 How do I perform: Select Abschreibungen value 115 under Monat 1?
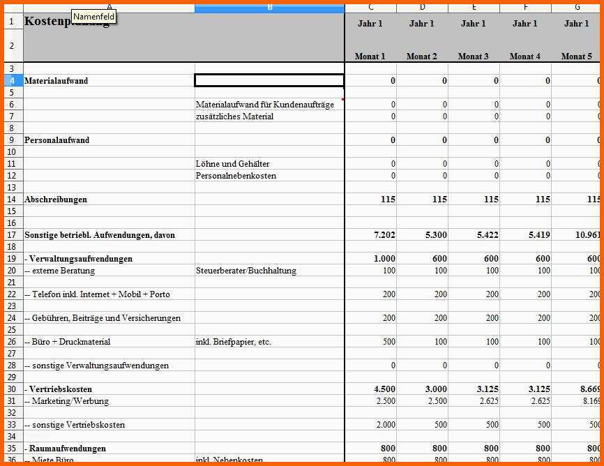point(370,200)
